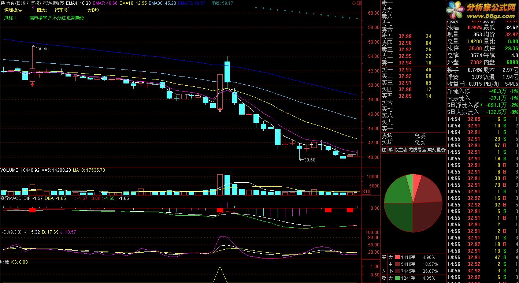This screenshot has width=519, height=283.
Task: Close the 深圳板块 tag with its x mark
Action: point(33,7)
